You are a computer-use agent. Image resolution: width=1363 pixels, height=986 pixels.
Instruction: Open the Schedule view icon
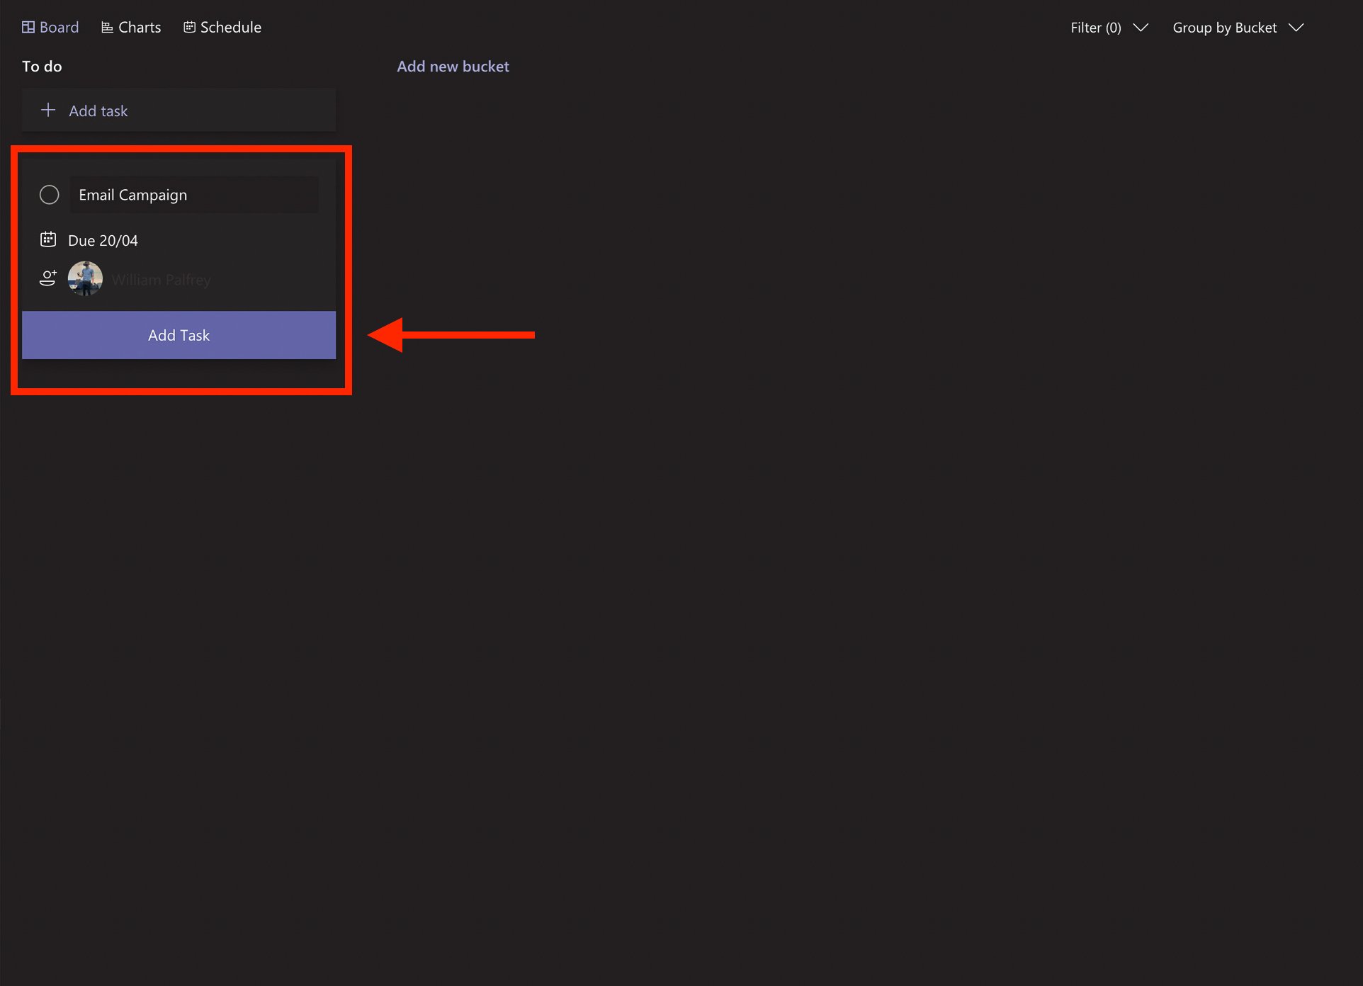pyautogui.click(x=188, y=26)
